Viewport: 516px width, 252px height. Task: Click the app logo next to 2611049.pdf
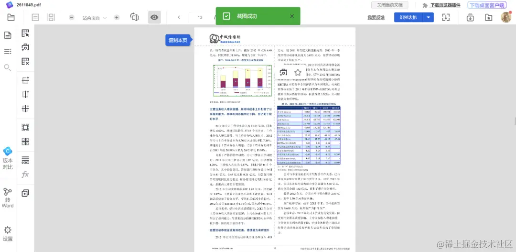point(10,5)
